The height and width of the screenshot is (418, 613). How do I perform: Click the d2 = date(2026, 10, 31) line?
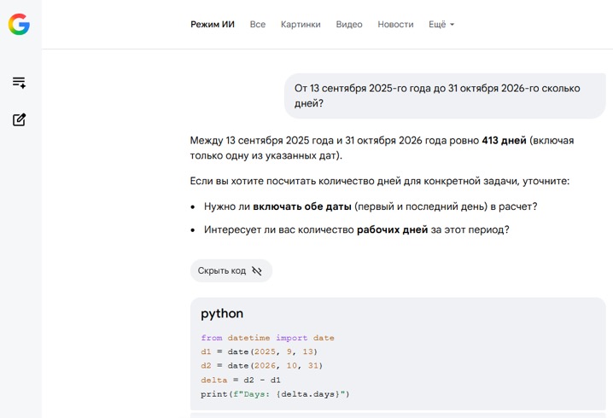(261, 366)
